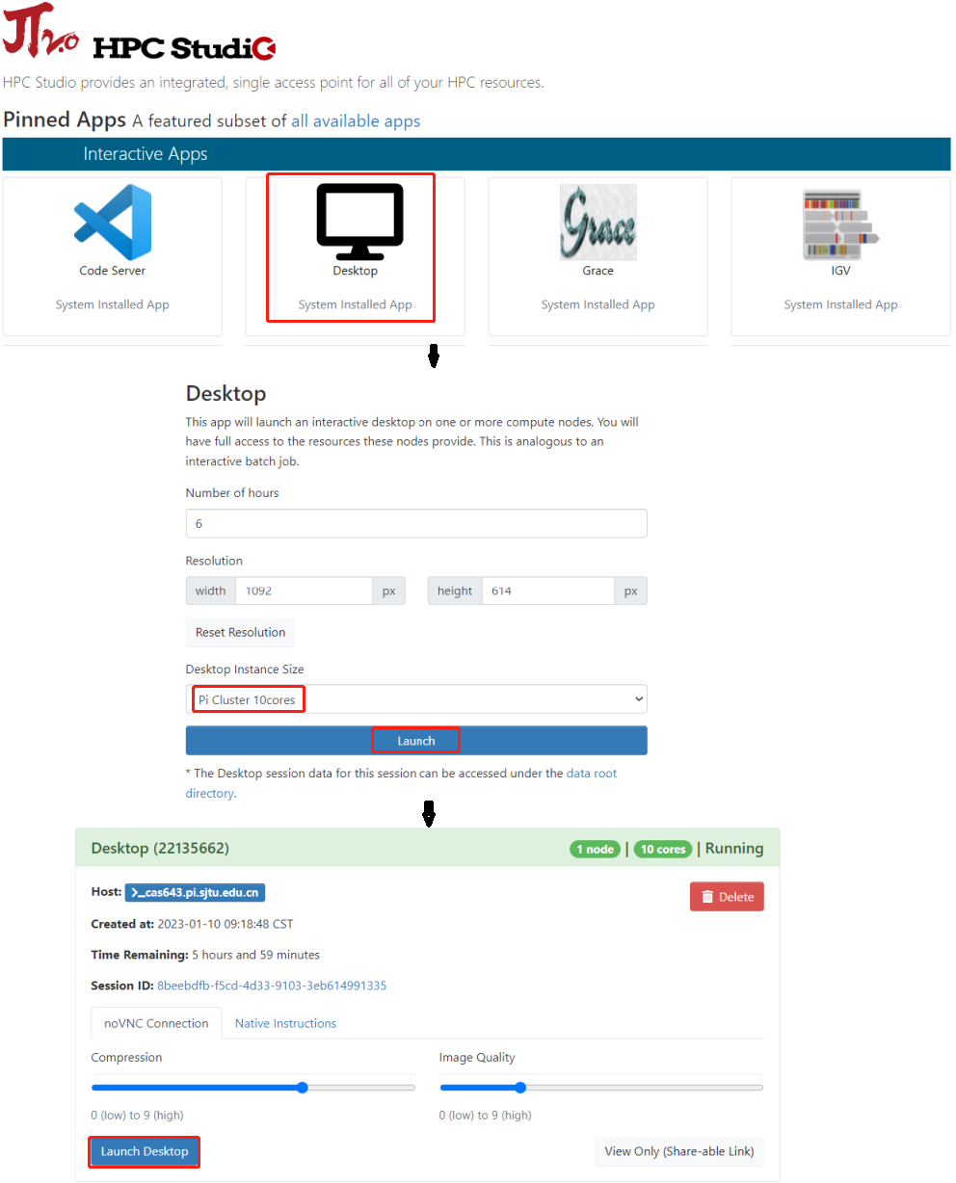Click the "Grace" app label
The image size is (956, 1183).
coord(597,271)
